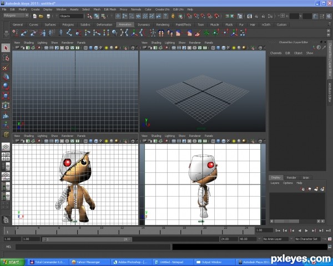Click the Layer Editor horizontal scrollbar
Viewport: 333px width, 266px height.
pyautogui.click(x=286, y=221)
